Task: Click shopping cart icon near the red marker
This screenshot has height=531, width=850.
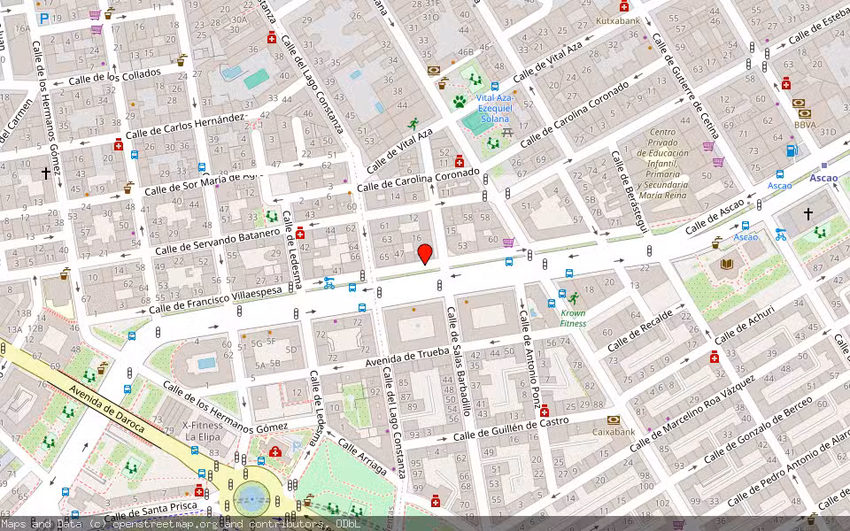Action: coord(508,242)
